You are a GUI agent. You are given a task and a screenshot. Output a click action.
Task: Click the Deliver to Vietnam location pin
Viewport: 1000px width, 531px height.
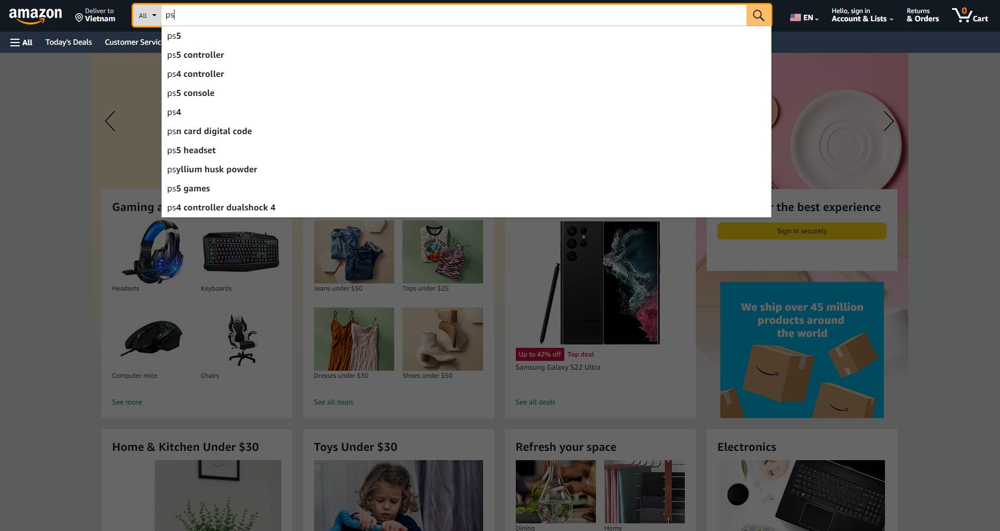pyautogui.click(x=79, y=19)
